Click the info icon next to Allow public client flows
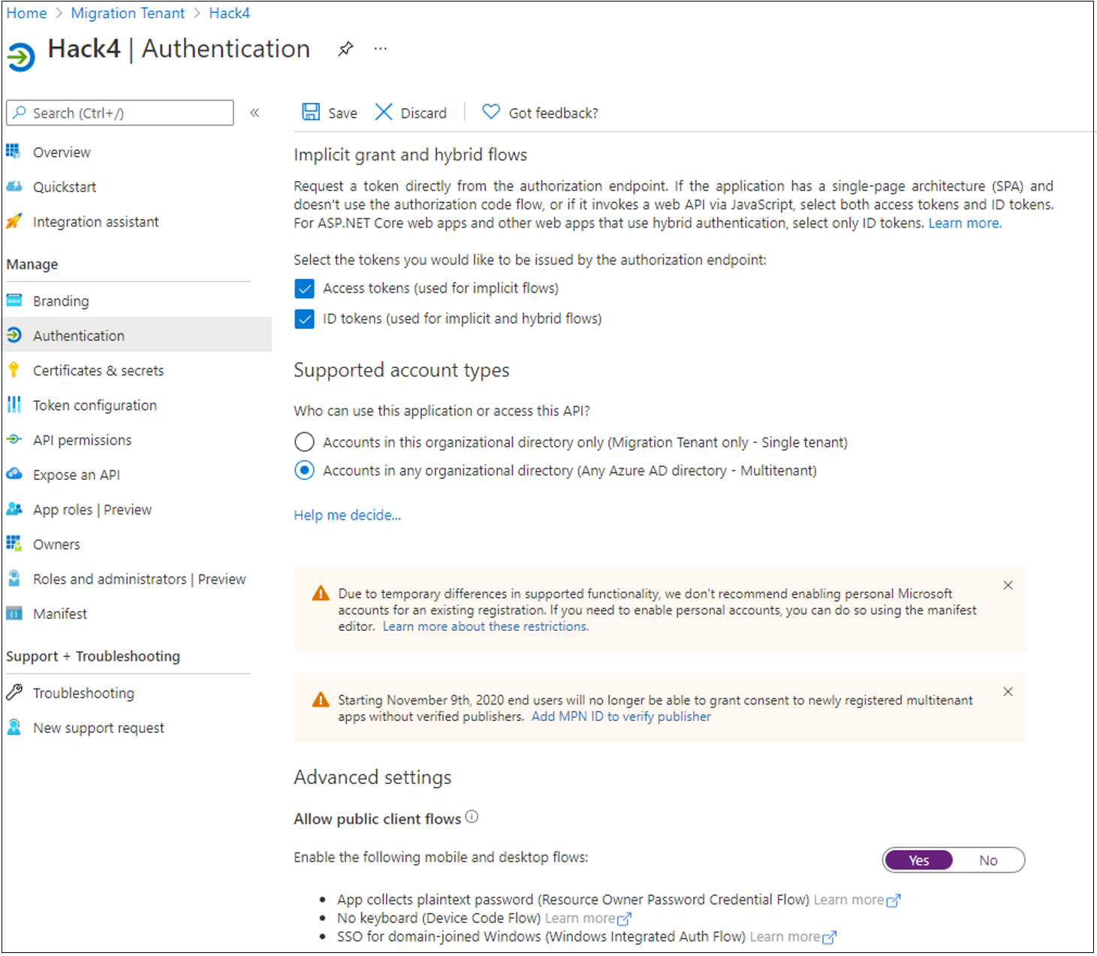This screenshot has height=956, width=1097. click(x=472, y=817)
